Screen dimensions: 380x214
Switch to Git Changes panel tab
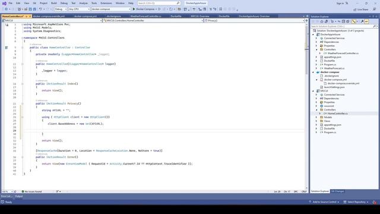coord(337,191)
